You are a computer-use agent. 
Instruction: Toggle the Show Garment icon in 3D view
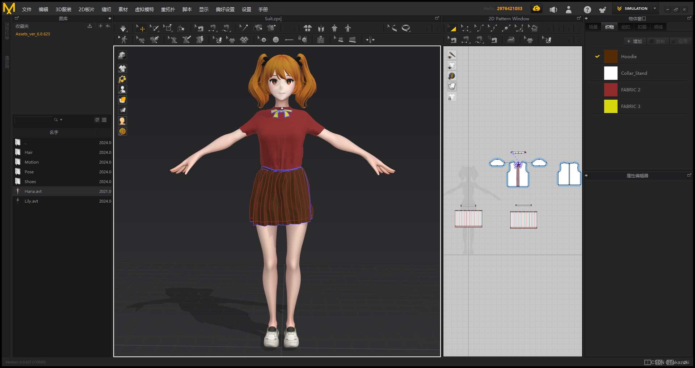pos(122,69)
